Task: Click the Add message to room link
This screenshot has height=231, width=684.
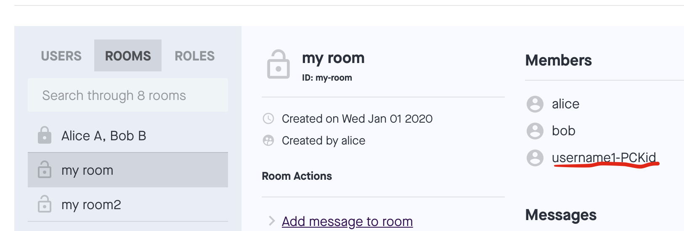Action: pos(347,221)
